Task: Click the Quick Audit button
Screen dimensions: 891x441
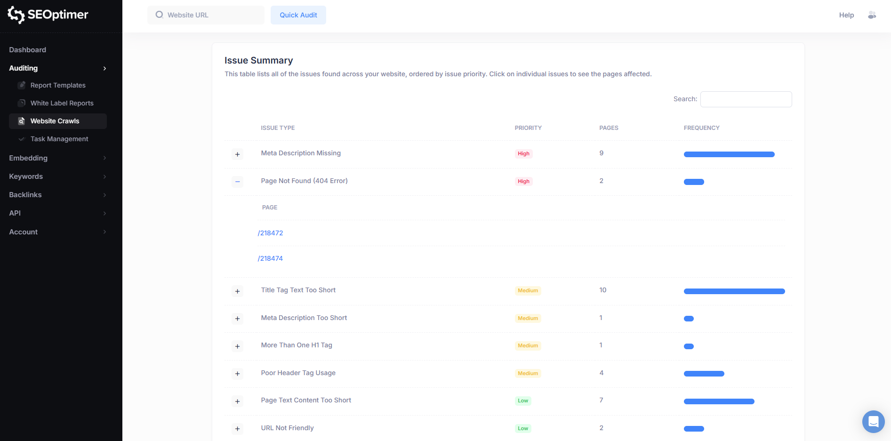Action: coord(298,15)
